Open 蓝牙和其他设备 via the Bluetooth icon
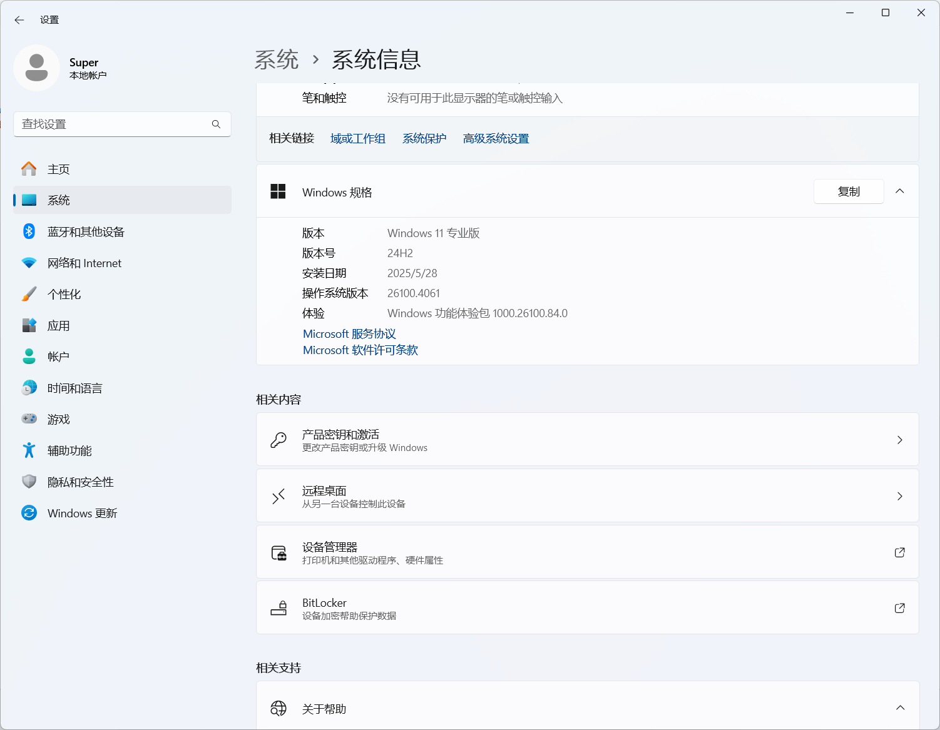Image resolution: width=940 pixels, height=730 pixels. coord(29,231)
